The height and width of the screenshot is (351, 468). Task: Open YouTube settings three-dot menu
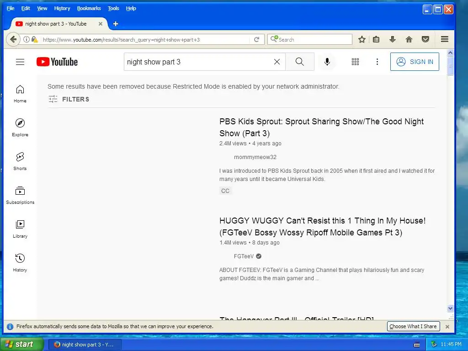click(377, 62)
